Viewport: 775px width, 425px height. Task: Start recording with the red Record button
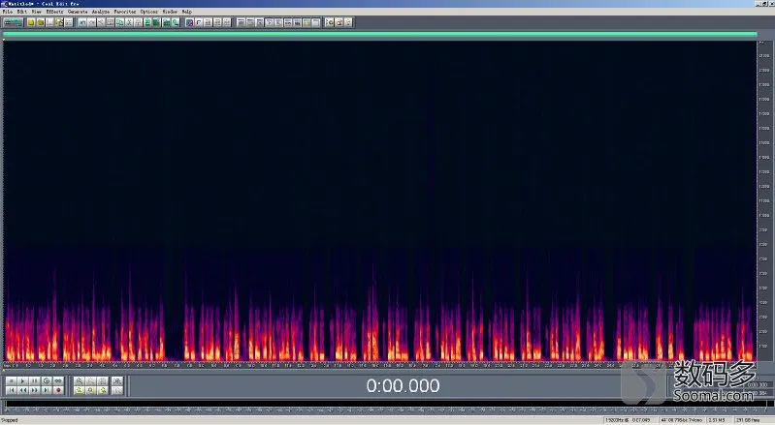[58, 390]
